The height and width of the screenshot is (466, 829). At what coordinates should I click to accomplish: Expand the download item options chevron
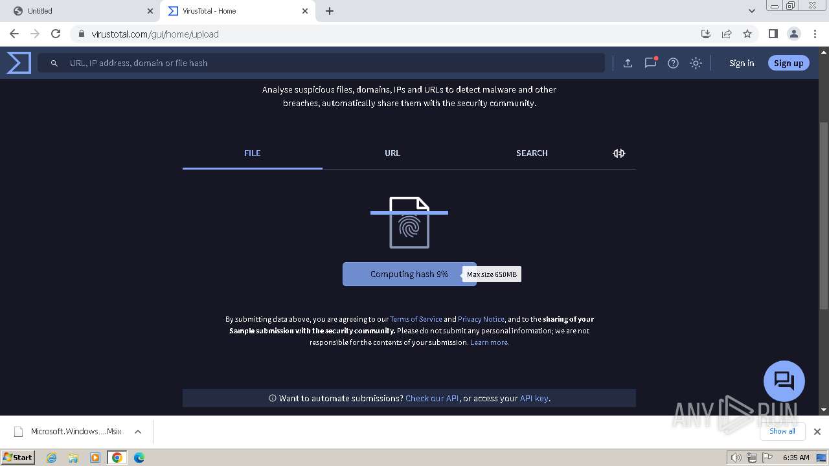(x=137, y=432)
